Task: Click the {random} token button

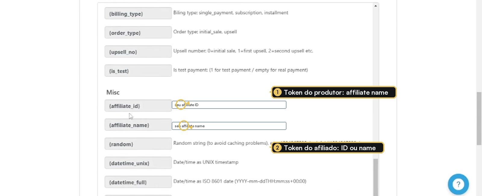Action: pos(138,144)
